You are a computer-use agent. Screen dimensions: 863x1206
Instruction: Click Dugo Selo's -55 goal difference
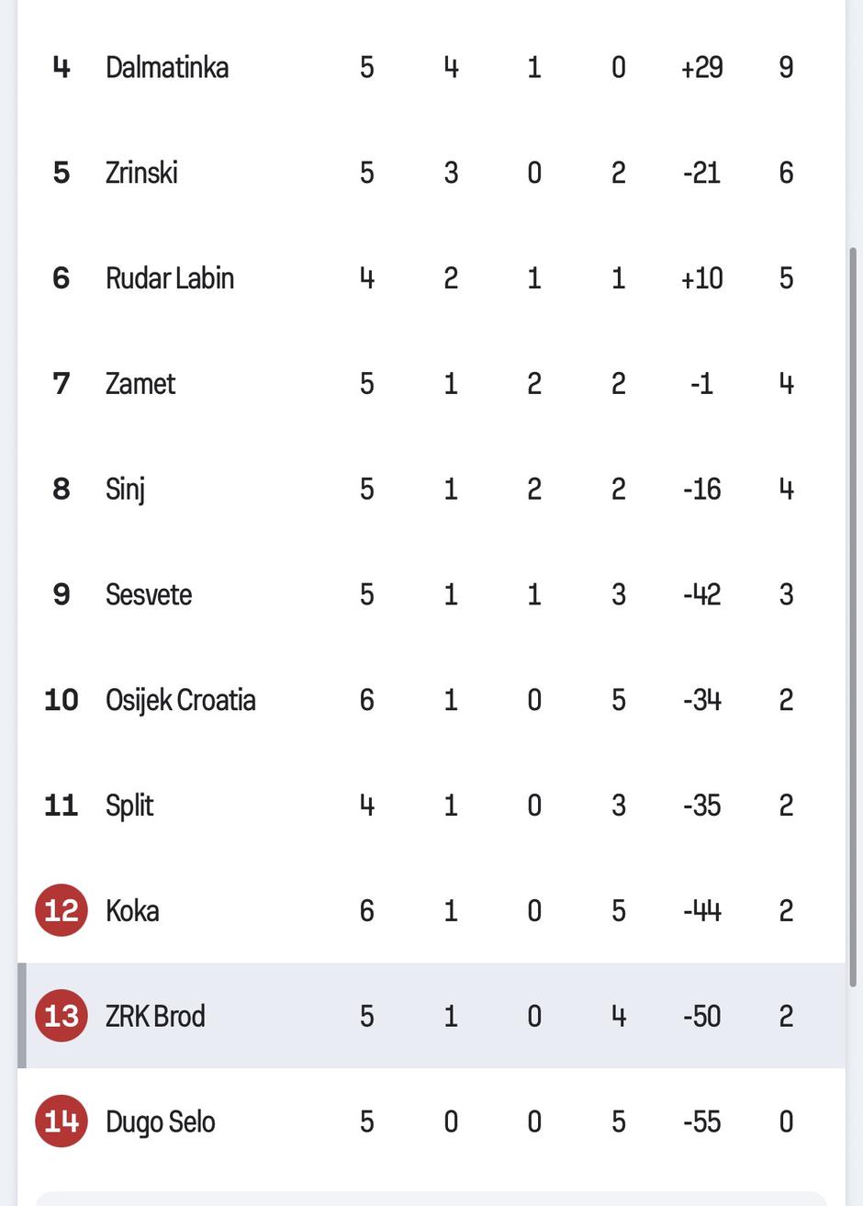click(701, 1121)
